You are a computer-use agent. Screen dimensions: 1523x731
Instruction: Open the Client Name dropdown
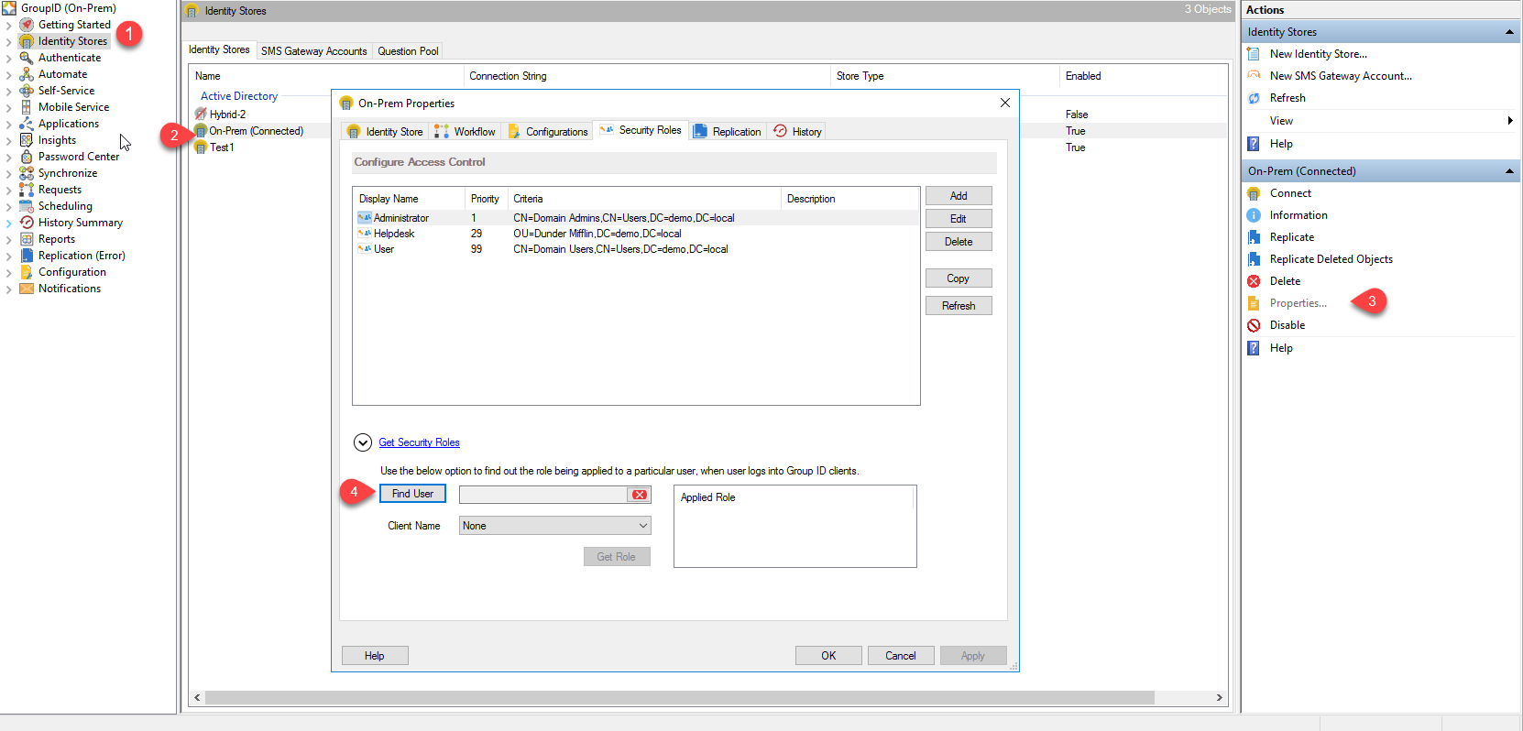click(x=554, y=526)
